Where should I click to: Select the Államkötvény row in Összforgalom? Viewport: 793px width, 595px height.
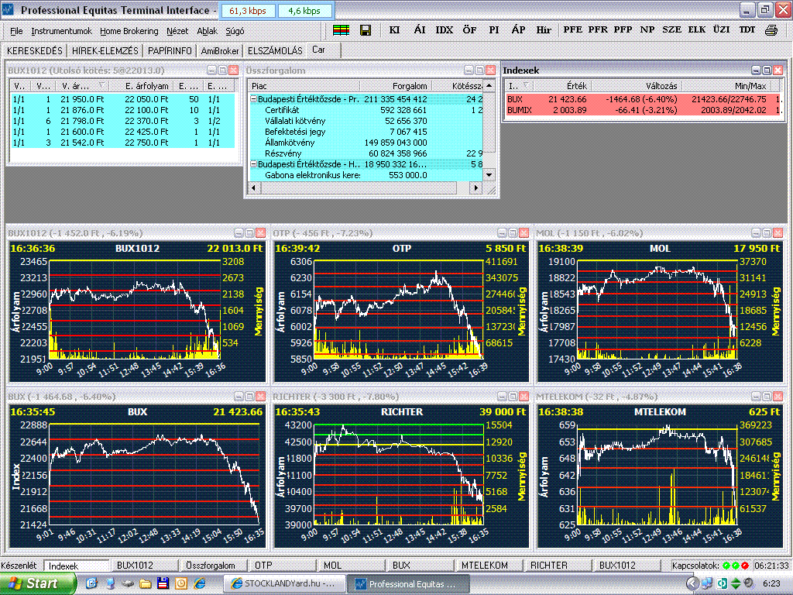click(x=366, y=143)
